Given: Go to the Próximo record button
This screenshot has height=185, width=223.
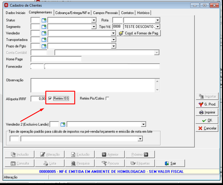Looking at the screenshot, I should 140,154.
